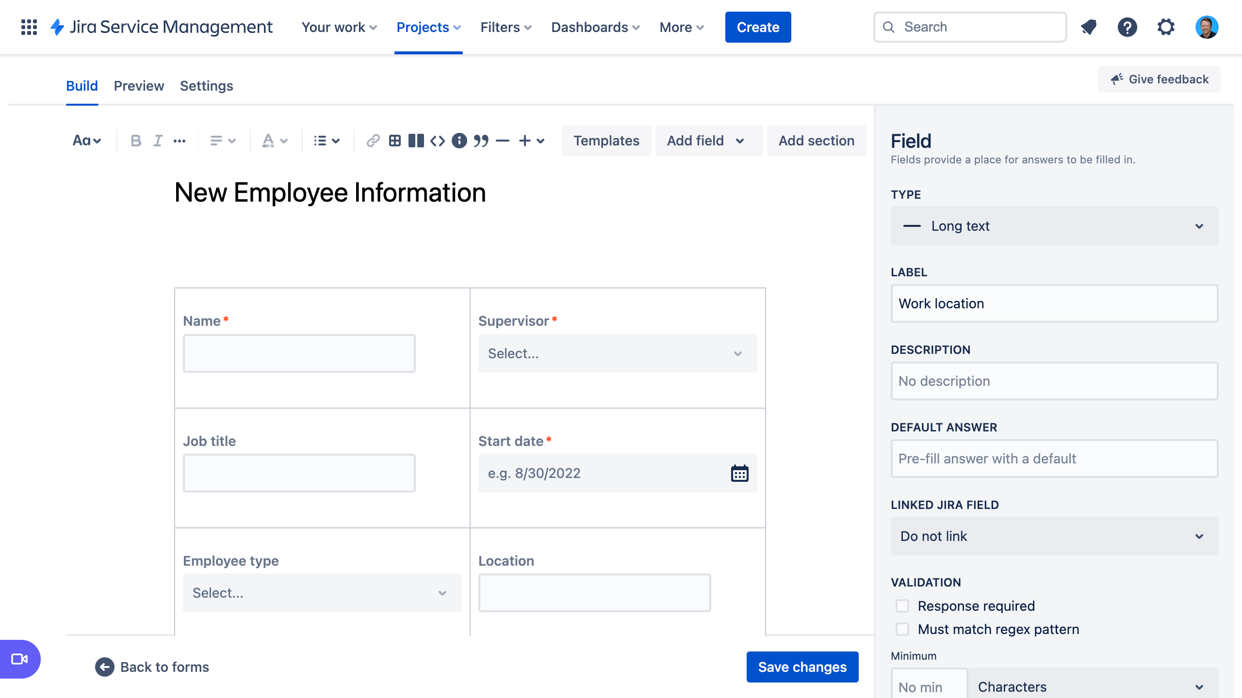1242x698 pixels.
Task: Switch to Preview tab
Action: (138, 85)
